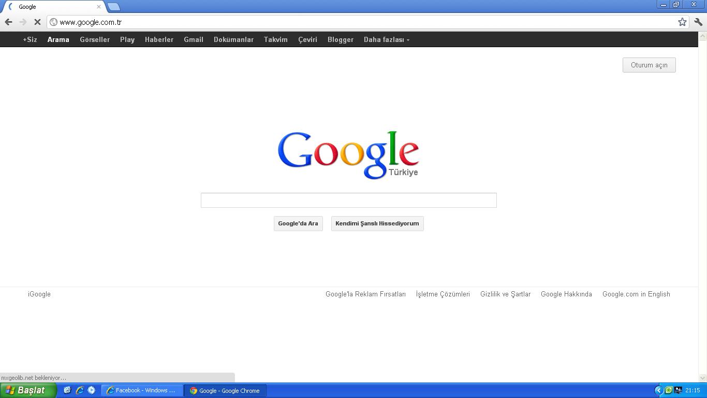
Task: Expand the Daha fazlası dropdown
Action: pyautogui.click(x=386, y=39)
